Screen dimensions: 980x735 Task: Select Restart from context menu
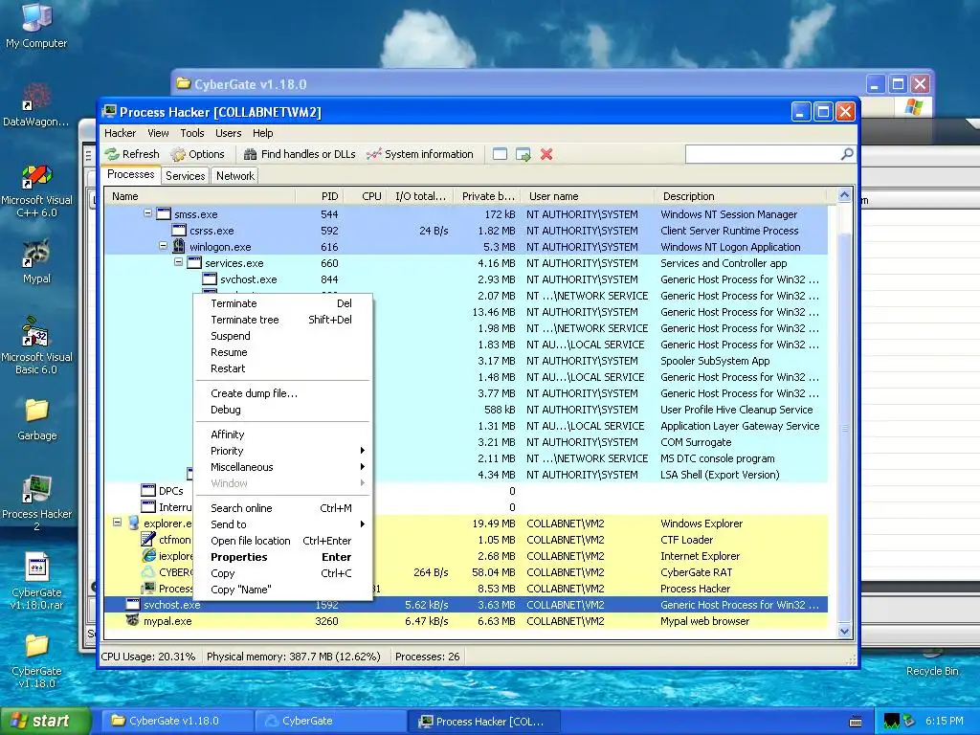[x=282, y=368]
